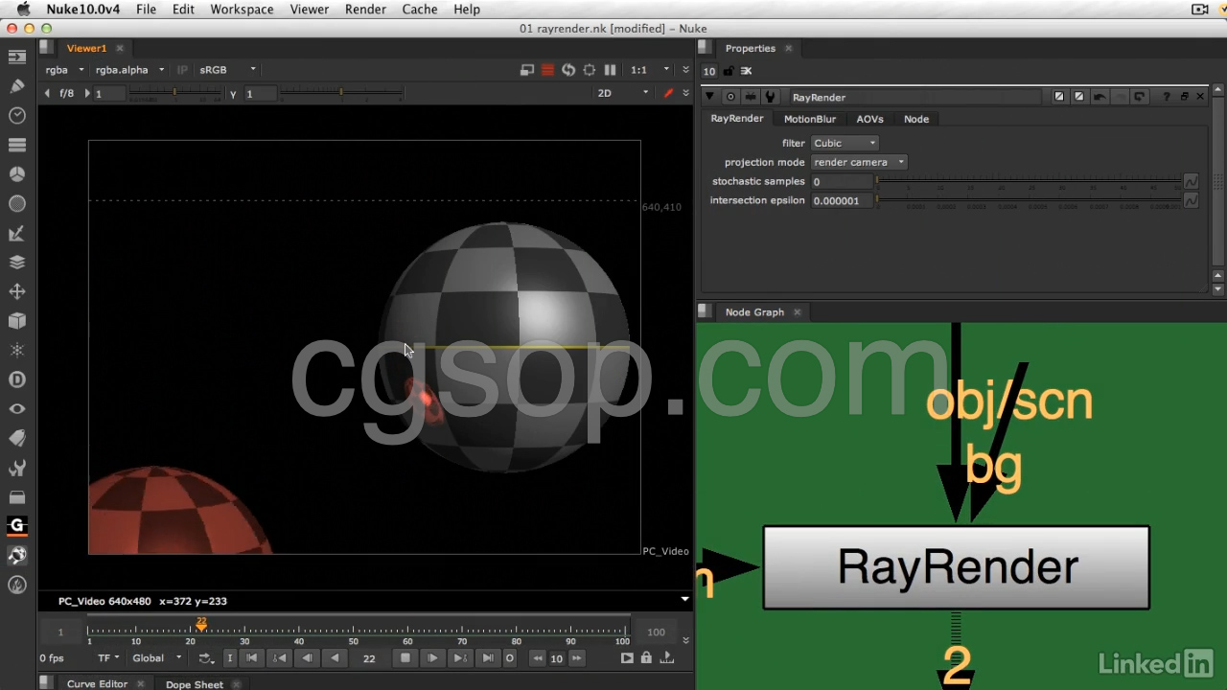This screenshot has height=690, width=1227.
Task: Open the Deep nodes toolbar menu
Action: [16, 379]
